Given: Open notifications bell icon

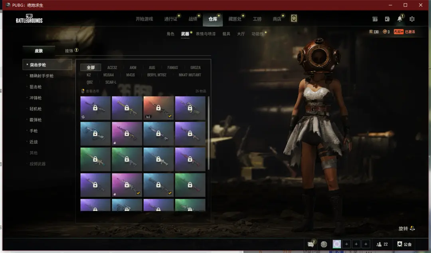Looking at the screenshot, I should tap(399, 19).
